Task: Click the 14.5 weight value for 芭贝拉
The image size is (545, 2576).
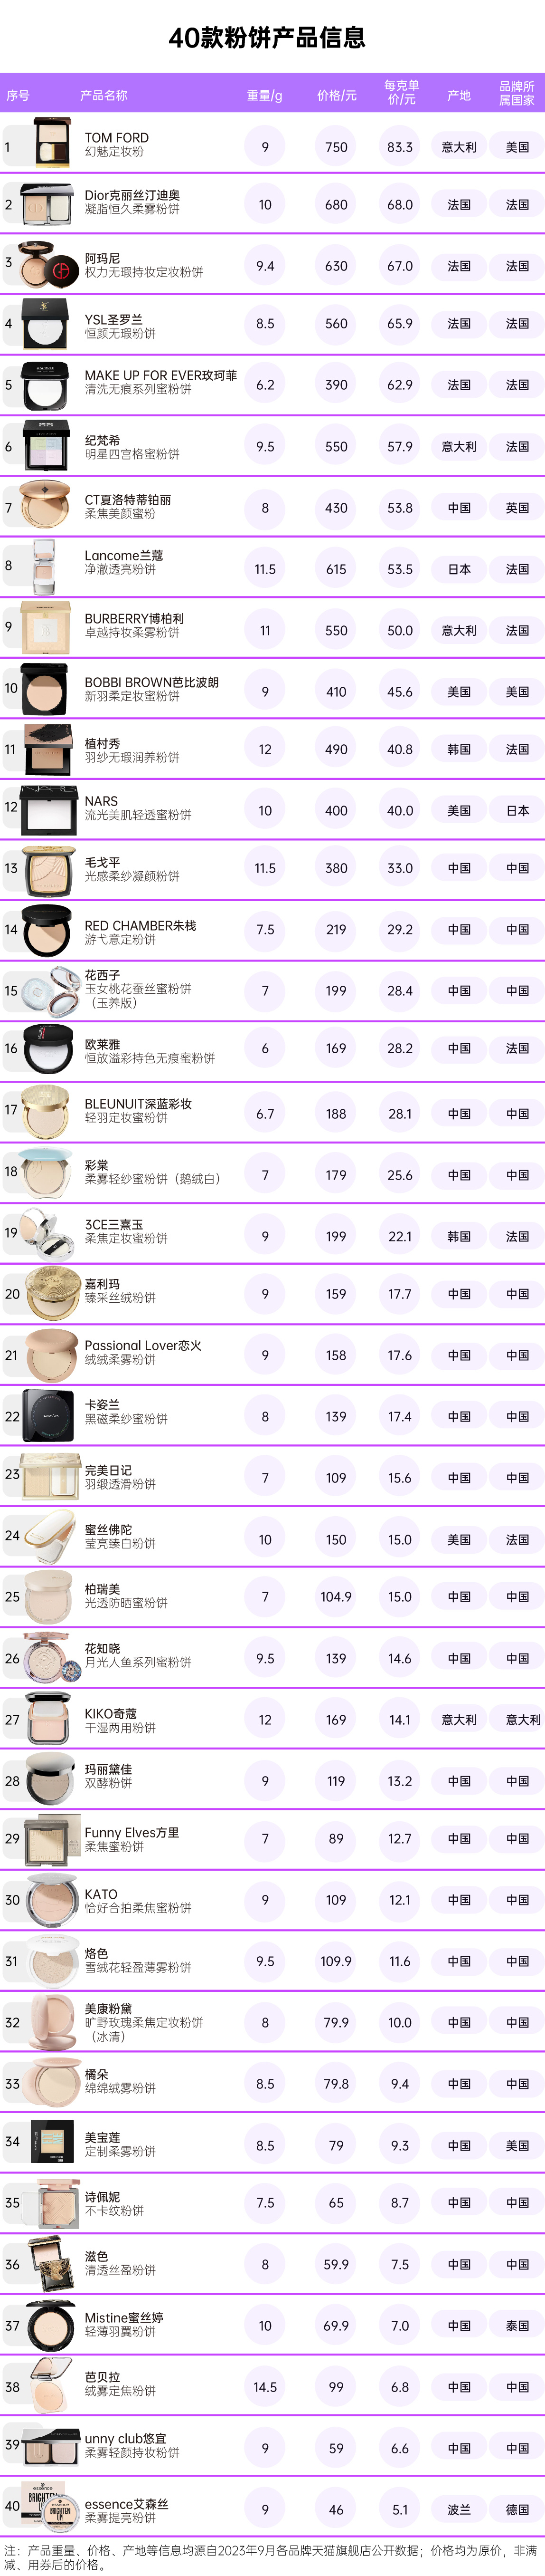Action: [264, 2387]
